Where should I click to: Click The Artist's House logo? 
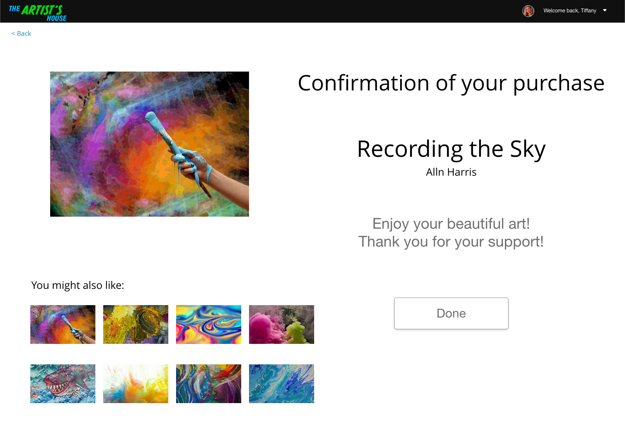(x=37, y=13)
